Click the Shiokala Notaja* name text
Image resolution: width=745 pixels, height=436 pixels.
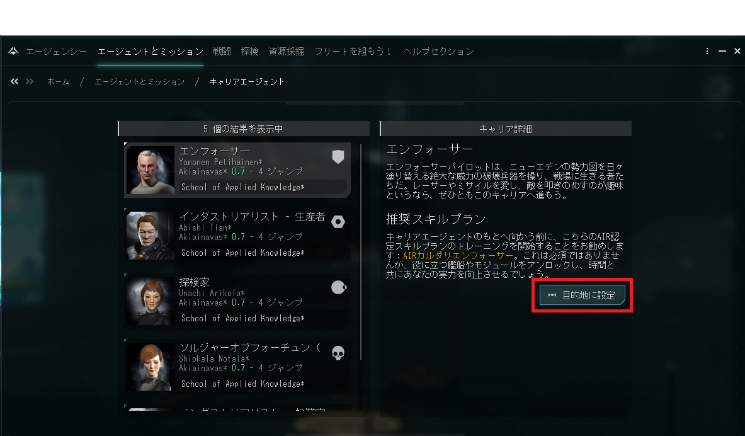click(214, 359)
